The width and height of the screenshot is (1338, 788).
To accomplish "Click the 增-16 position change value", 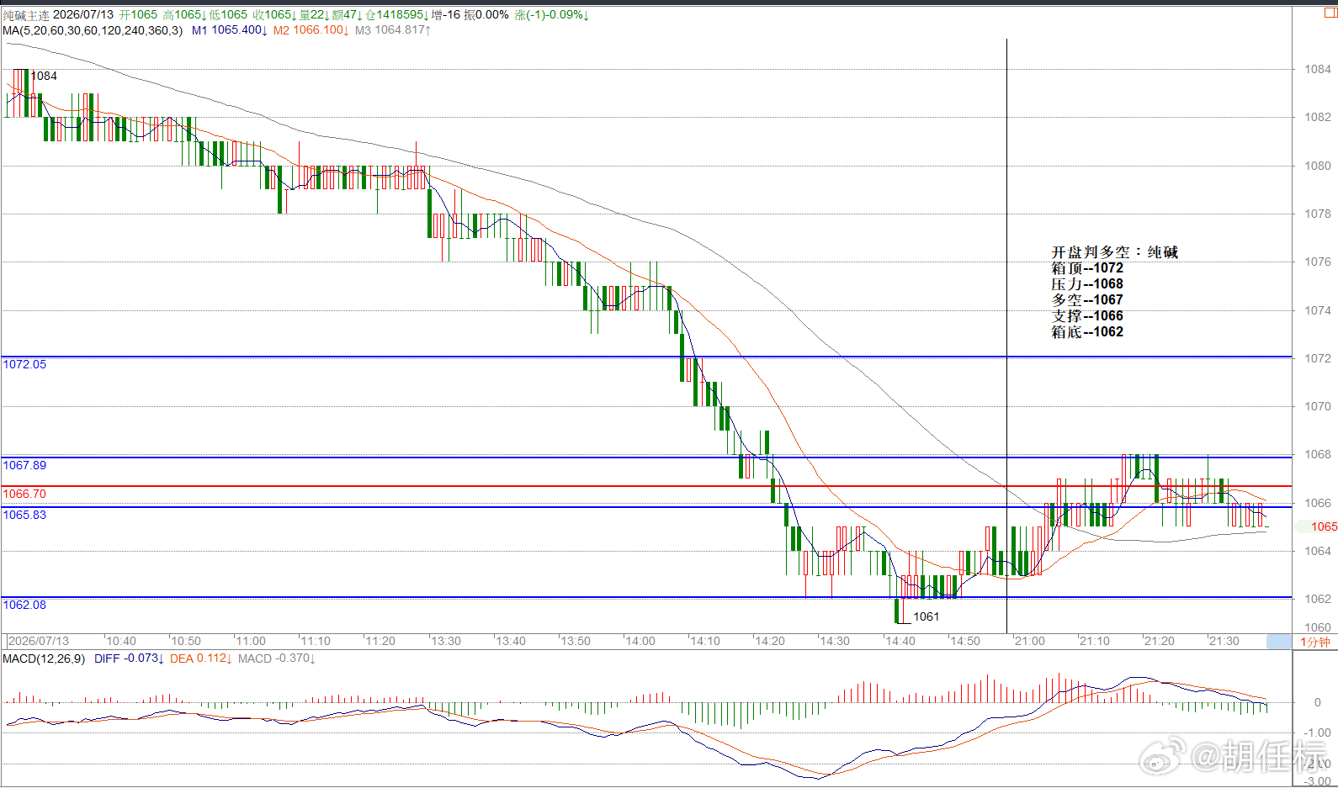I will tap(446, 15).
